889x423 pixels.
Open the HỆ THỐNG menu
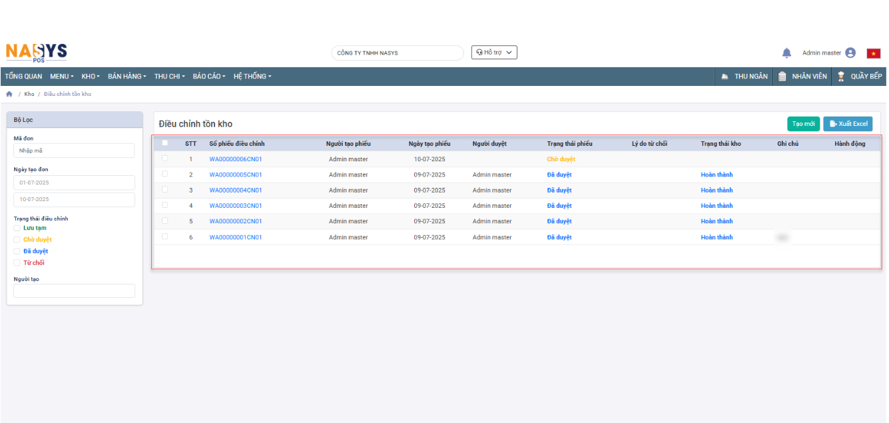252,77
